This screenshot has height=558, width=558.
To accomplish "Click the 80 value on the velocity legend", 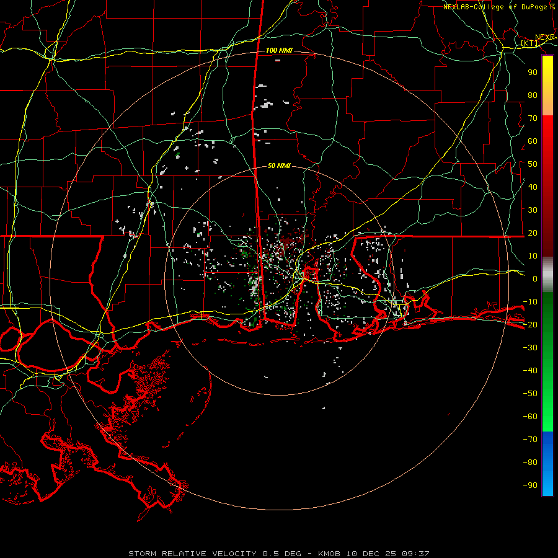I will (533, 95).
